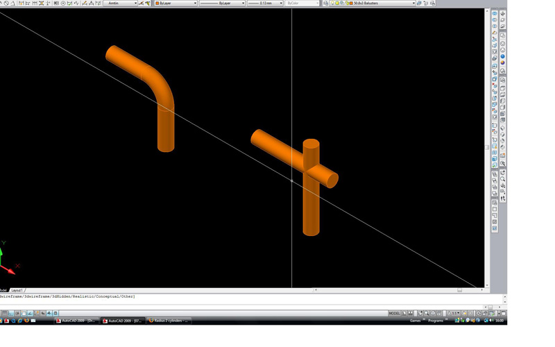Open the ByLayer linetype dropdown
This screenshot has height=347, width=555.
(222, 3)
